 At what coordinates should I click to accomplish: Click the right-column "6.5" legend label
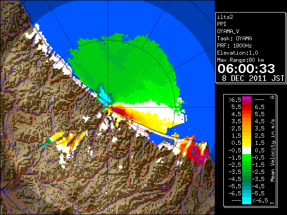point(260,107)
